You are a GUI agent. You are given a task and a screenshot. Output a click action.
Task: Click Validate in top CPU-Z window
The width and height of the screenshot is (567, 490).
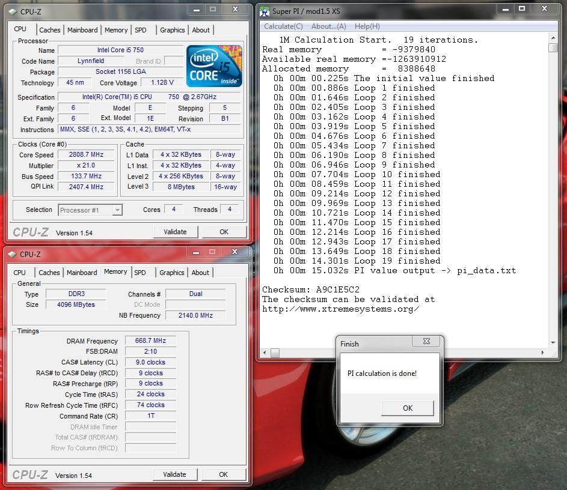tap(176, 232)
